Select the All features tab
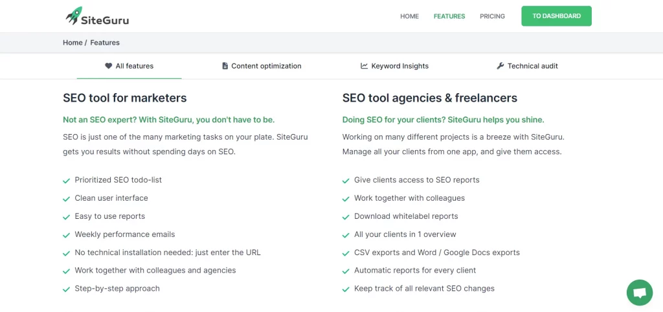Image resolution: width=663 pixels, height=312 pixels. click(129, 66)
